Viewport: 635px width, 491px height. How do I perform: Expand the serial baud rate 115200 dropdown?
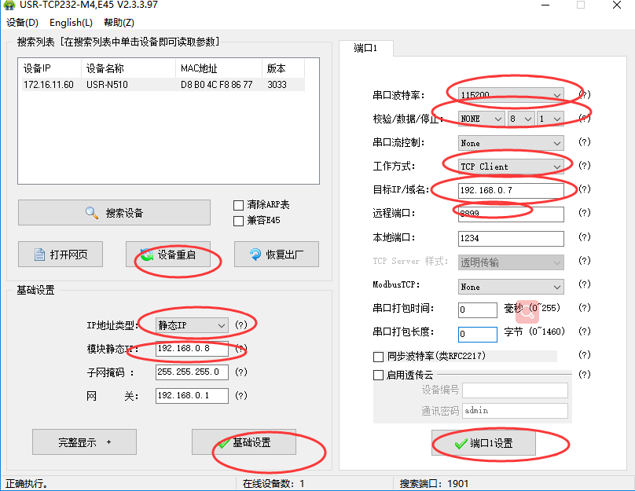pos(556,96)
